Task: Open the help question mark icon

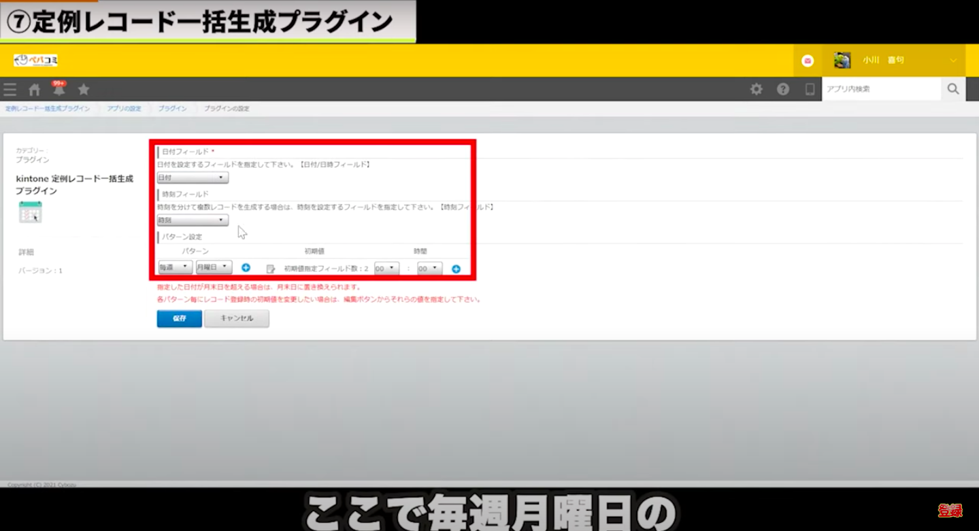Action: 783,89
